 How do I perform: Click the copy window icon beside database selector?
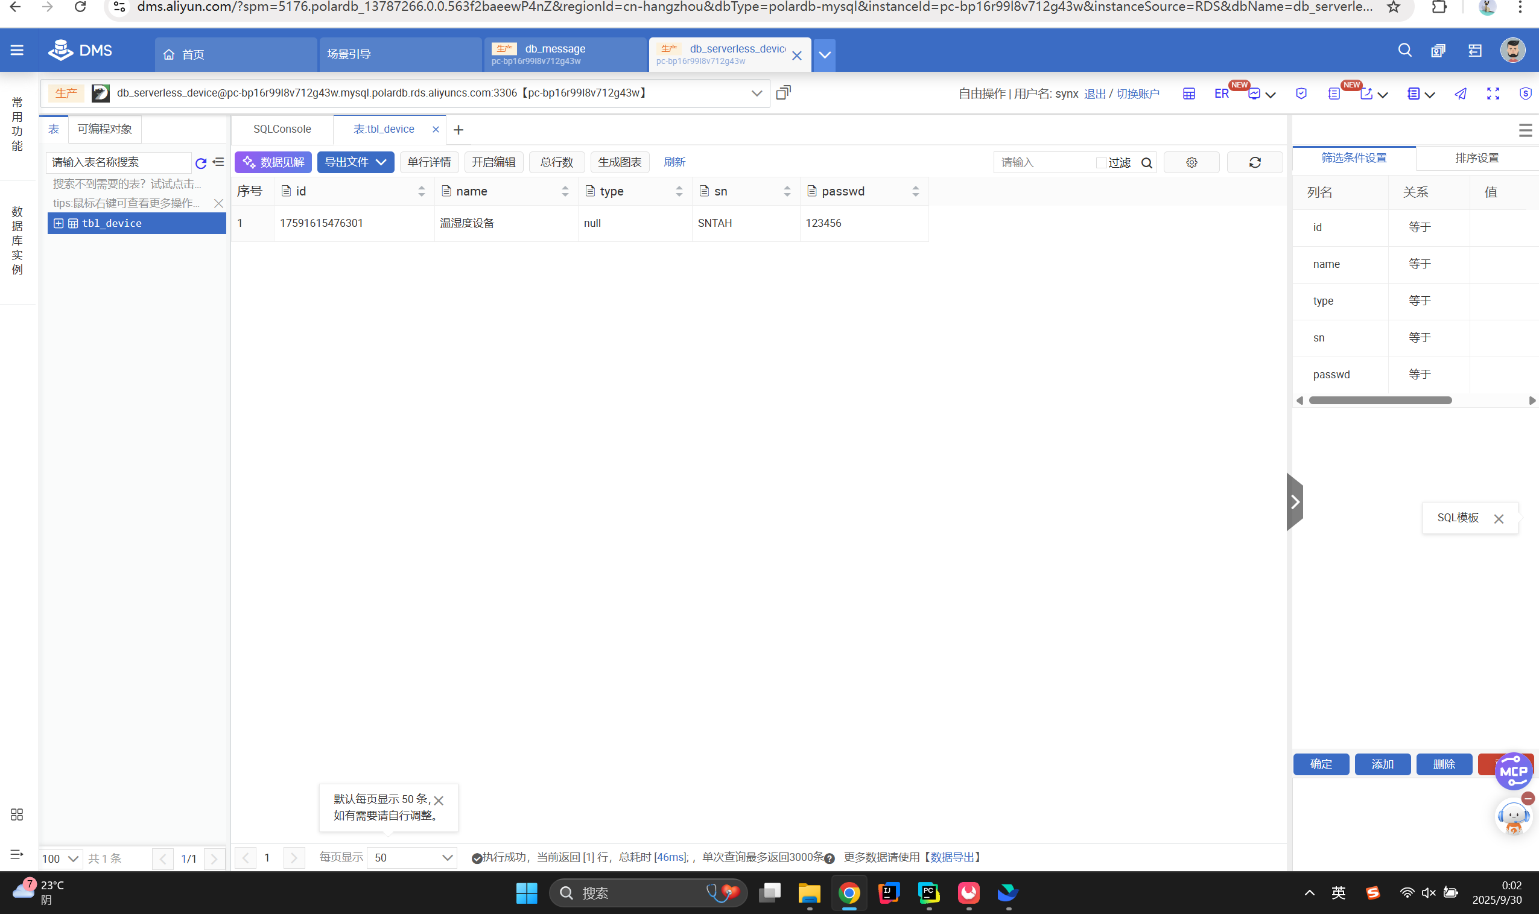[782, 93]
